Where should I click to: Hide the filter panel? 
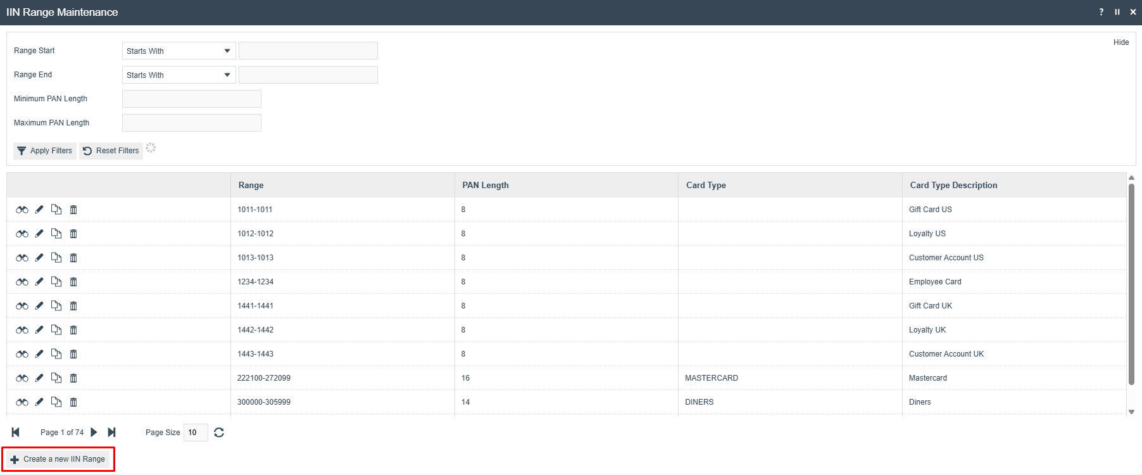coord(1121,42)
